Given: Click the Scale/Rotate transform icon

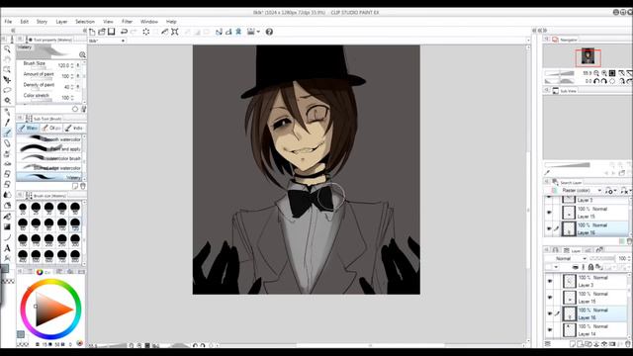Looking at the screenshot, I should 175,32.
